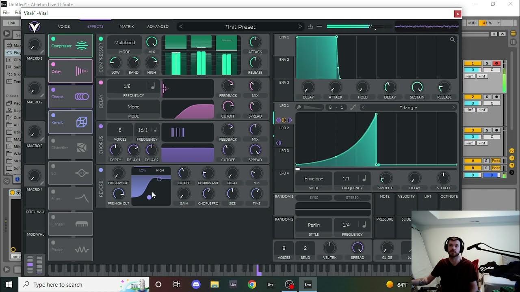The height and width of the screenshot is (292, 520).
Task: Click the Filter curve icon
Action: [x=82, y=199]
